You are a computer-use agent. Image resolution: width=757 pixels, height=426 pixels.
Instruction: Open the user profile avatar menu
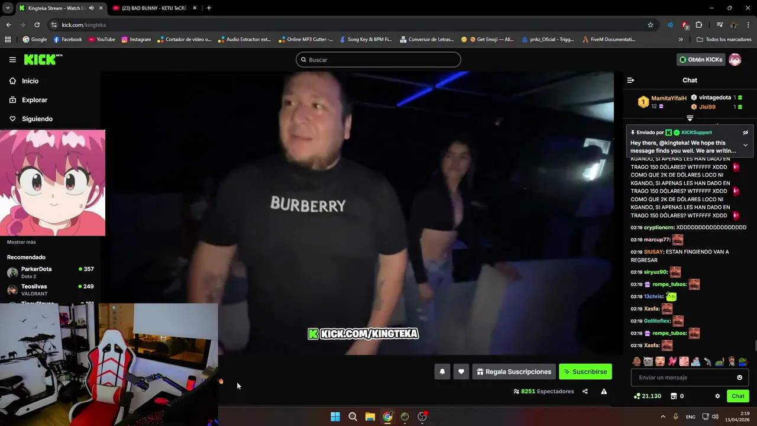[735, 60]
